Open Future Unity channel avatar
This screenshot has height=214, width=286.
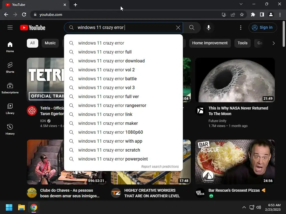(200, 111)
